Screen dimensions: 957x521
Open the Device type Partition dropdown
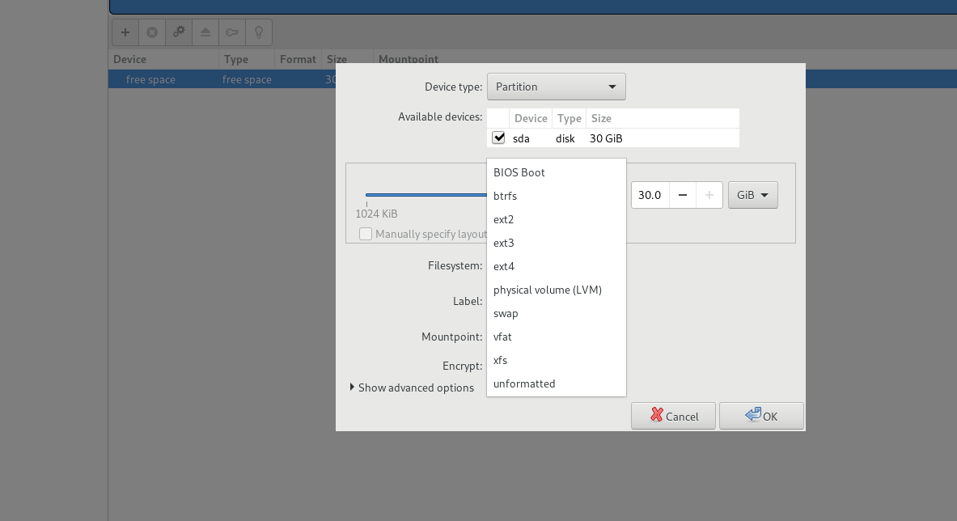point(556,87)
